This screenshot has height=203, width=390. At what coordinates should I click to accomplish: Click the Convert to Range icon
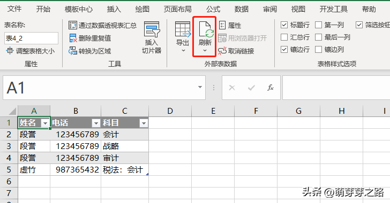tap(73, 51)
